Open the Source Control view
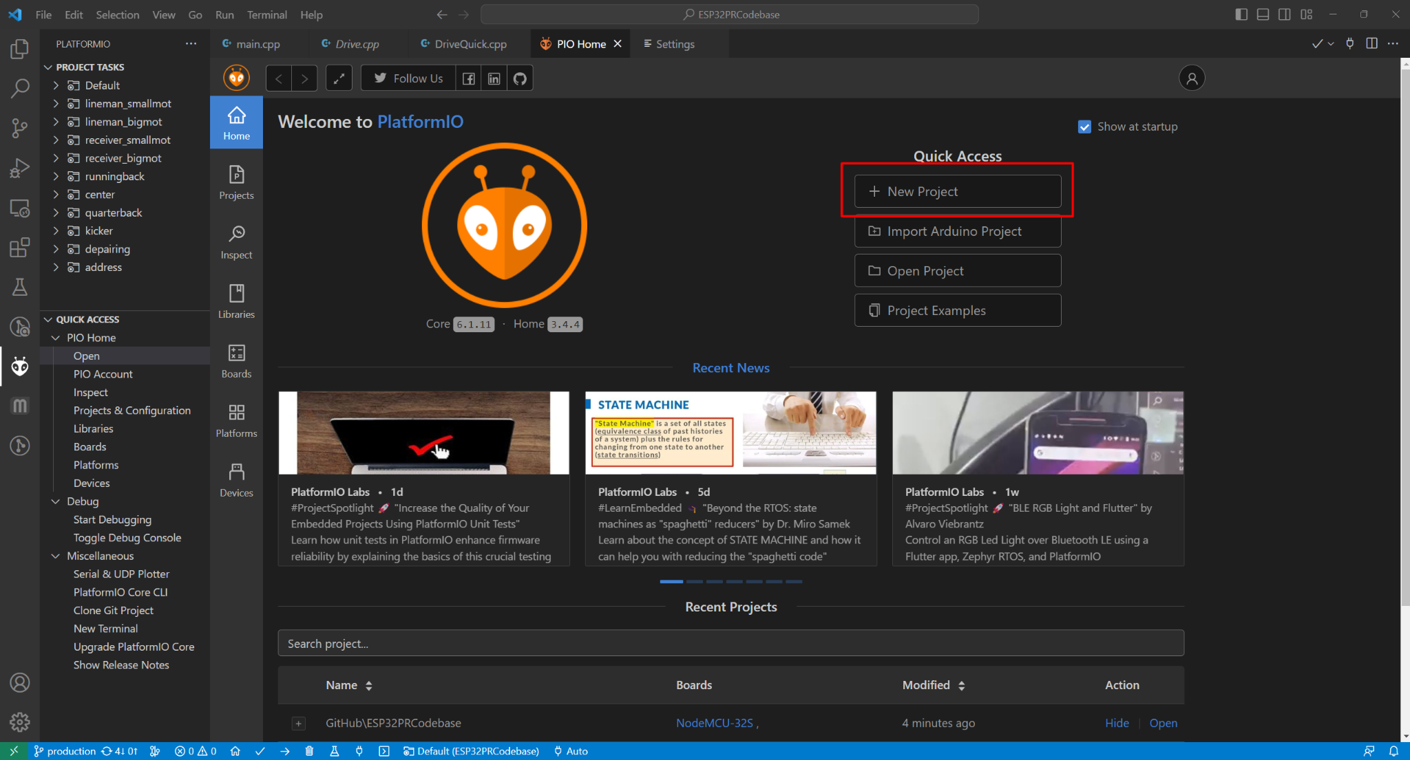Viewport: 1410px width, 760px height. pyautogui.click(x=20, y=127)
